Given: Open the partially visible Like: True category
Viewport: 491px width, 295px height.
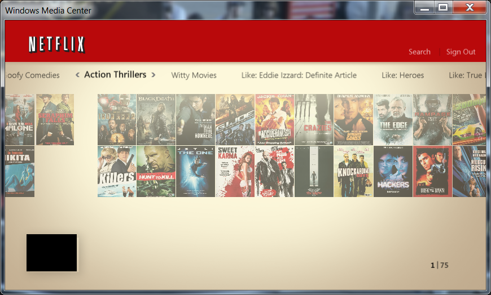Looking at the screenshot, I should pyautogui.click(x=467, y=75).
